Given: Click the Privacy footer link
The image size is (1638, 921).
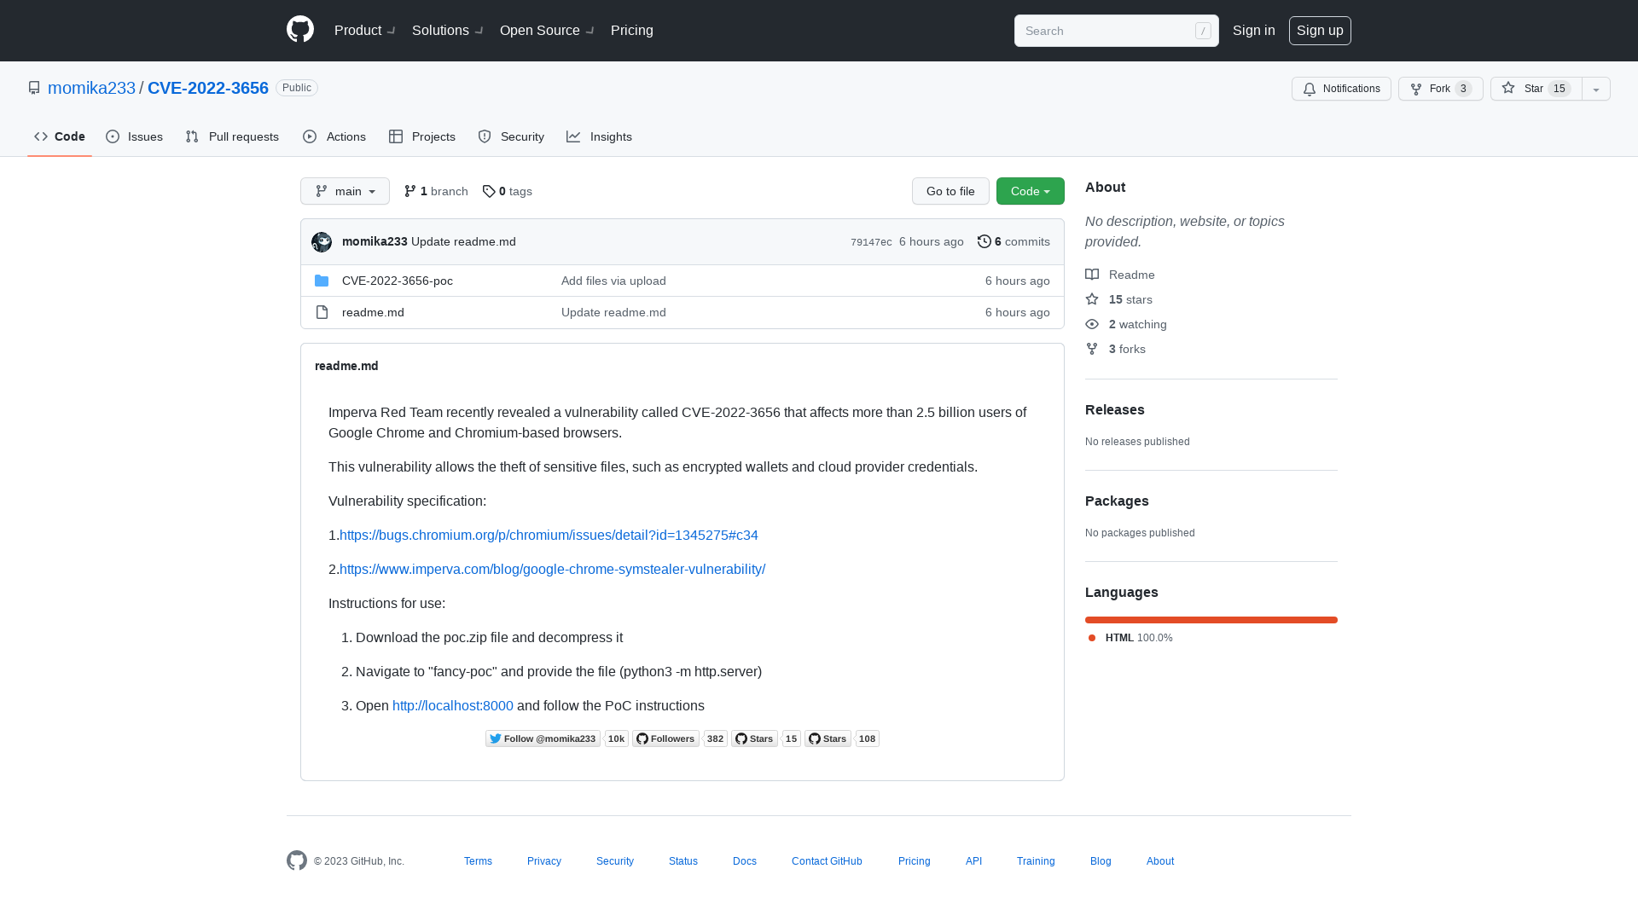Looking at the screenshot, I should click(x=544, y=861).
